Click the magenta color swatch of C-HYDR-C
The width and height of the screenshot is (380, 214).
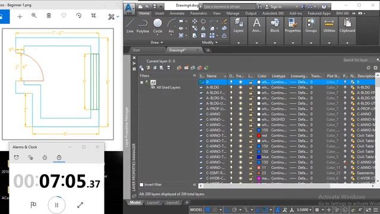pyautogui.click(x=259, y=178)
